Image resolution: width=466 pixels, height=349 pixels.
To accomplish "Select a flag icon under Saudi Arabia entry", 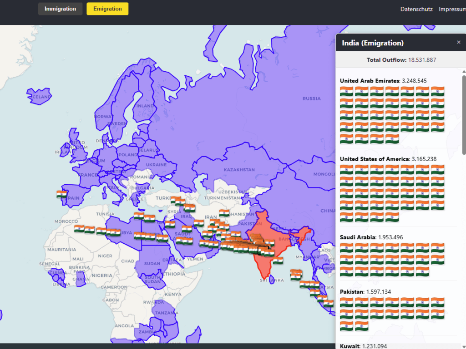I will coord(346,248).
